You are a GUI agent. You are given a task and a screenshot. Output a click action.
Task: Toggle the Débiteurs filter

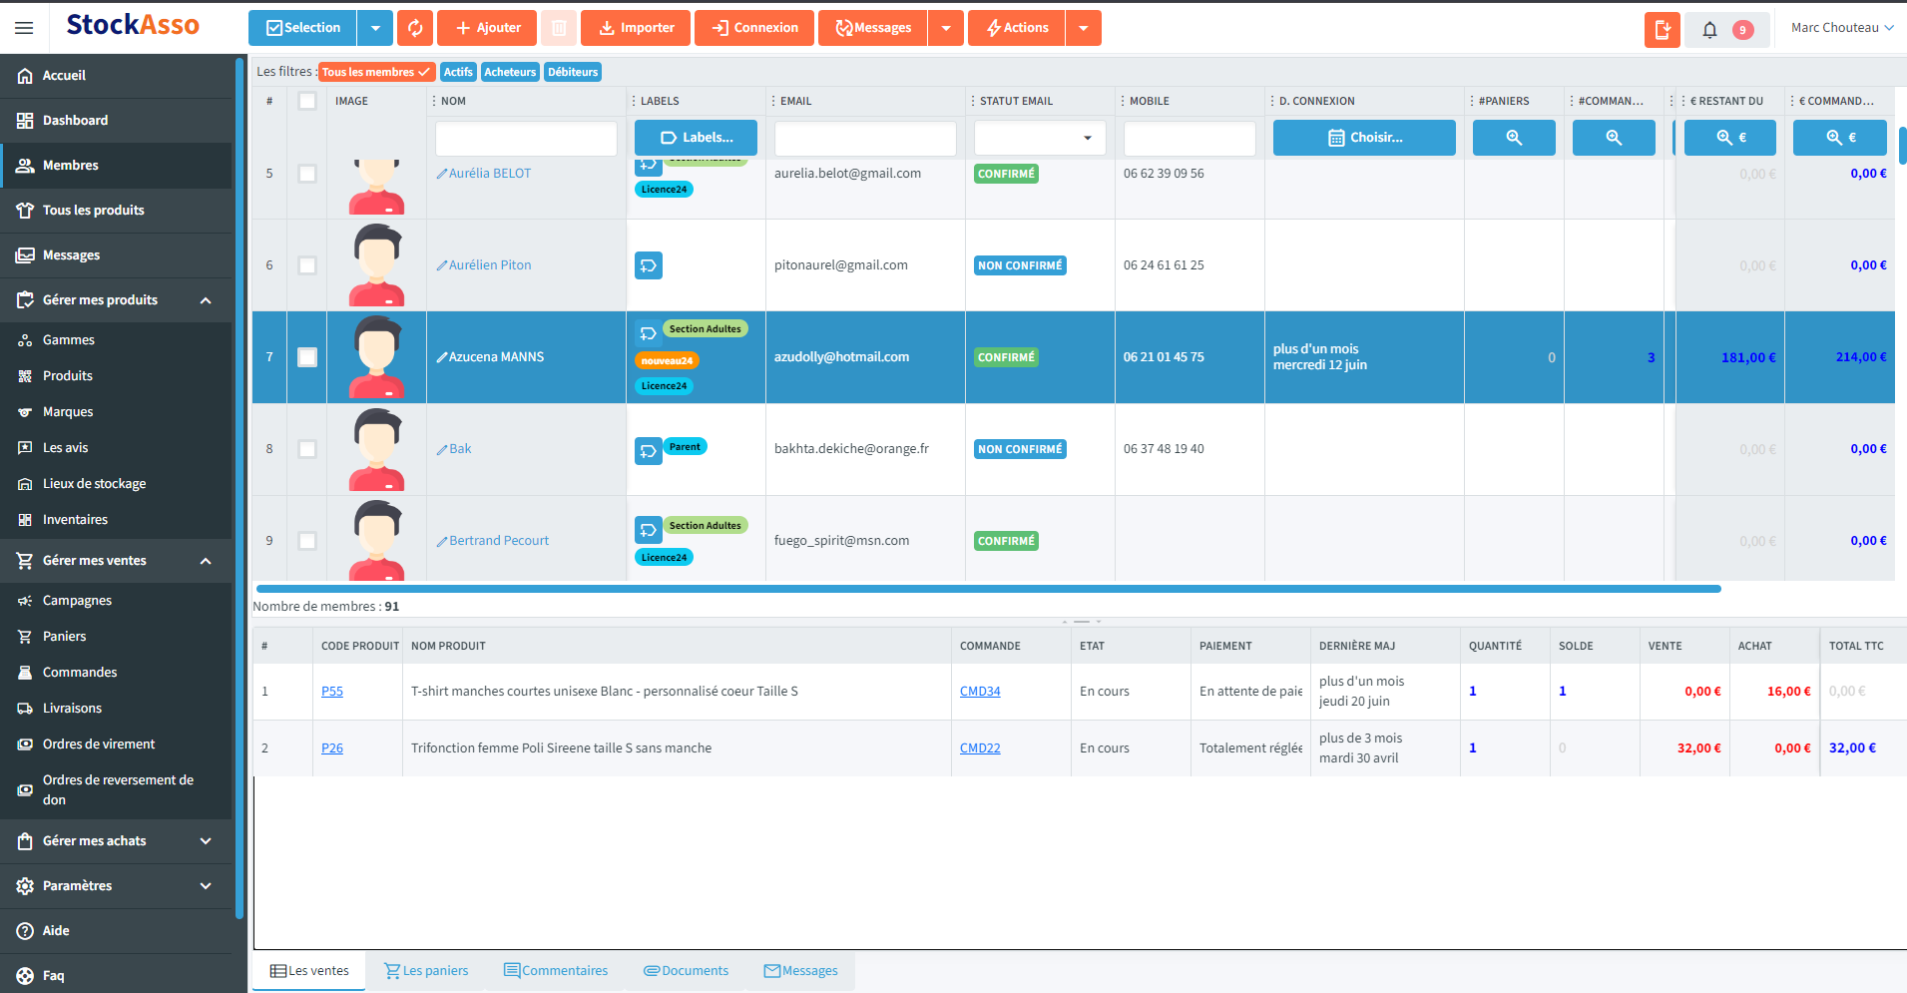[x=573, y=72]
